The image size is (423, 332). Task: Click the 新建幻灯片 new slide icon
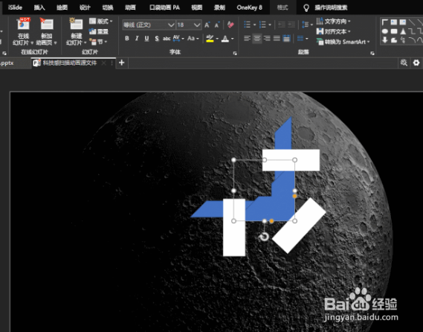tap(76, 24)
